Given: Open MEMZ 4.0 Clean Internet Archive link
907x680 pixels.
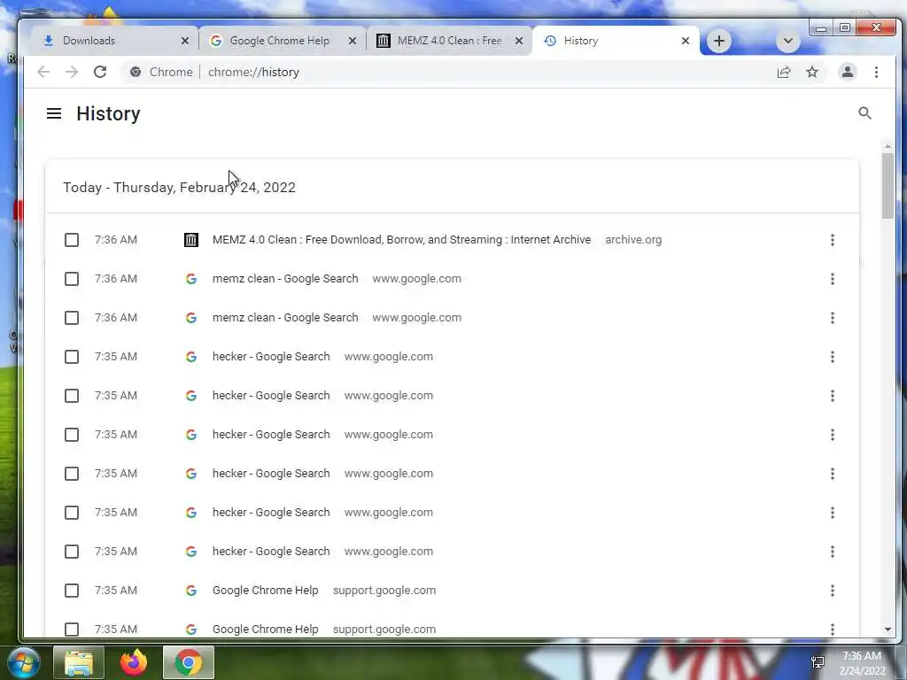Looking at the screenshot, I should pyautogui.click(x=401, y=240).
